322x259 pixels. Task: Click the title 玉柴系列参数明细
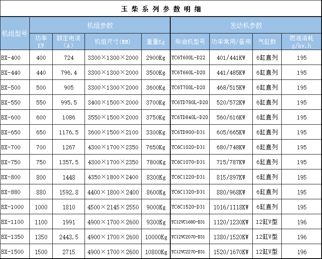[161, 9]
